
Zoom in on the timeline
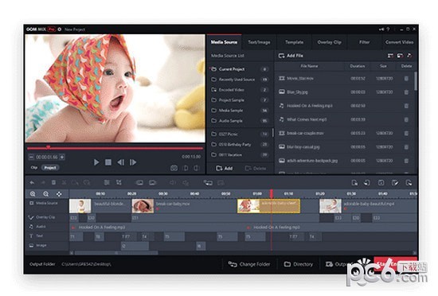point(33,194)
